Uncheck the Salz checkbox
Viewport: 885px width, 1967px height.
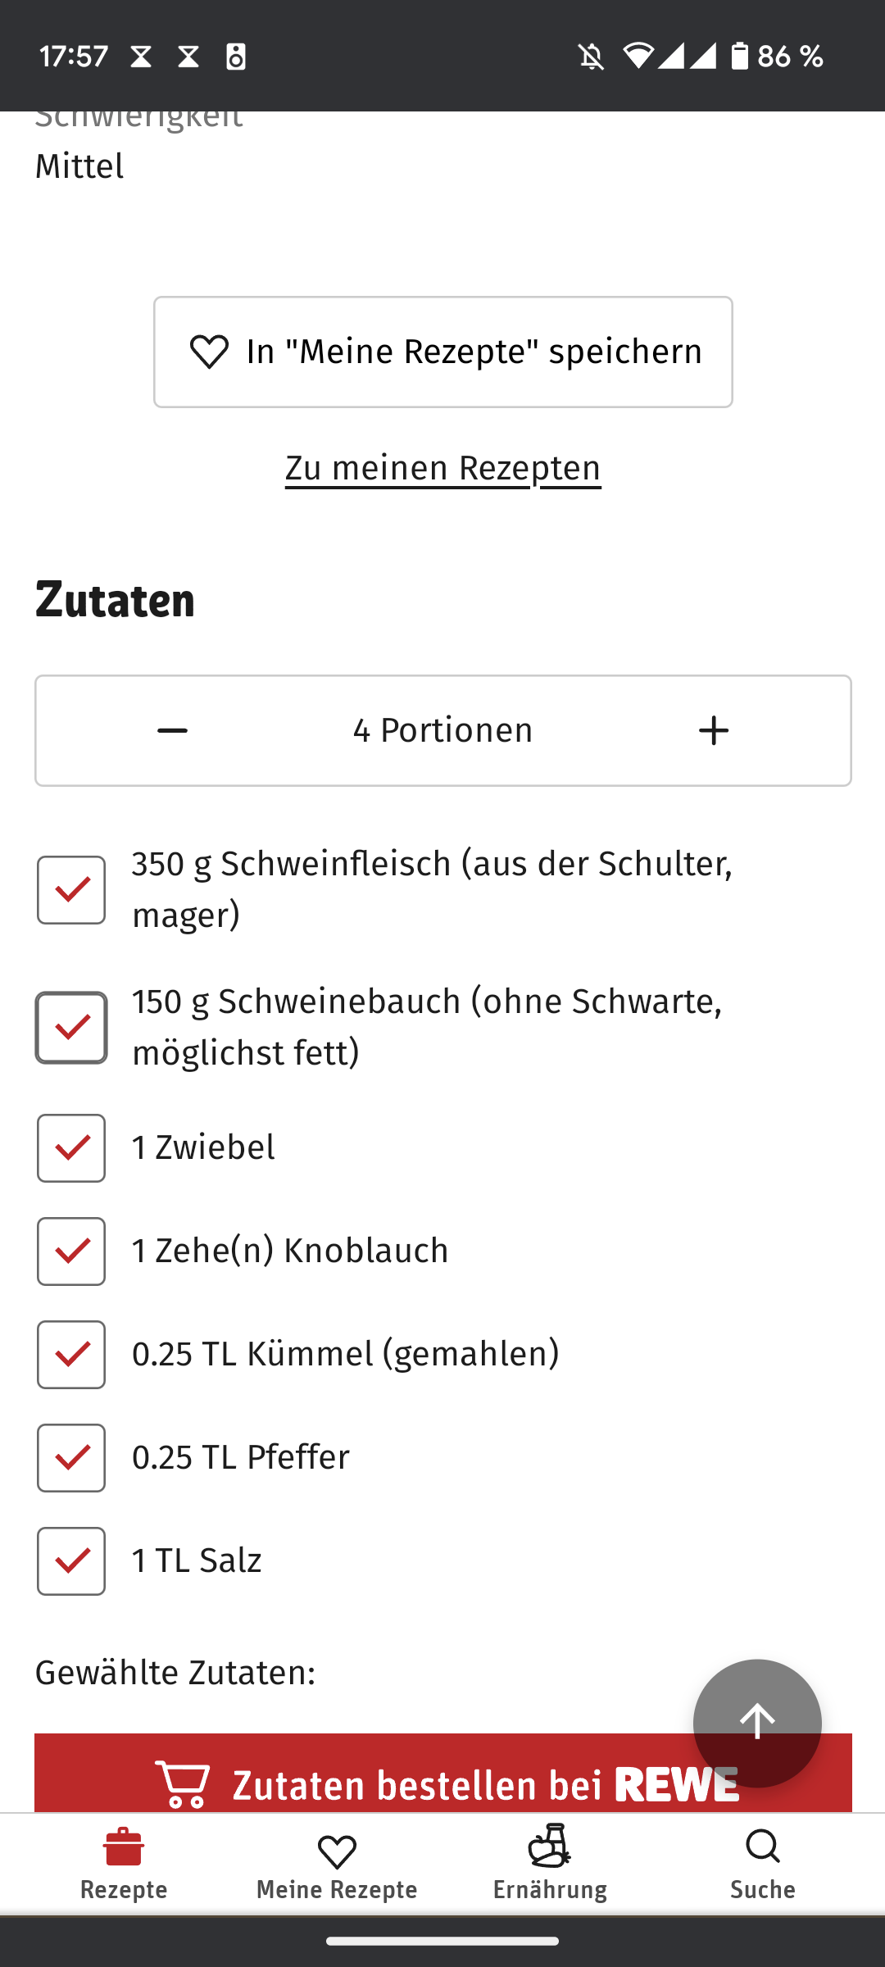point(71,1561)
